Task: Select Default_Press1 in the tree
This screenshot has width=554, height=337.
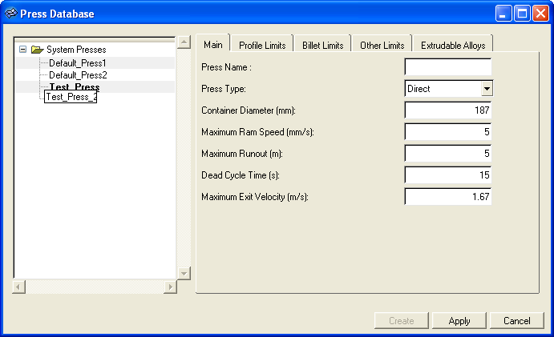Action: (77, 62)
